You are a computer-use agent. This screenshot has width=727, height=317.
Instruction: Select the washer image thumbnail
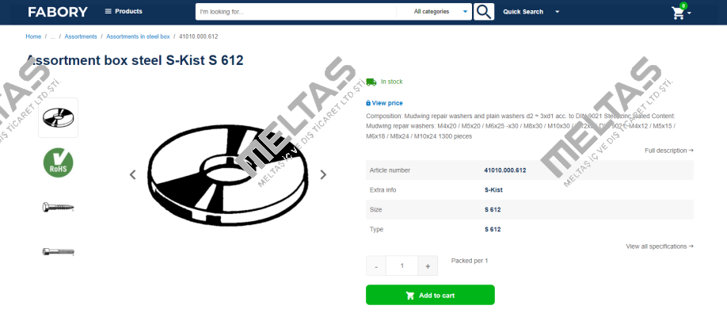tap(58, 117)
